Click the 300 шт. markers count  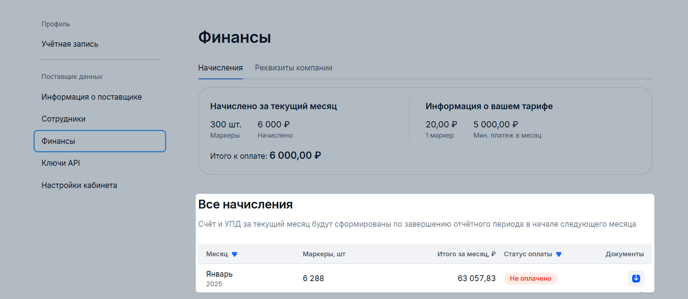click(x=226, y=124)
